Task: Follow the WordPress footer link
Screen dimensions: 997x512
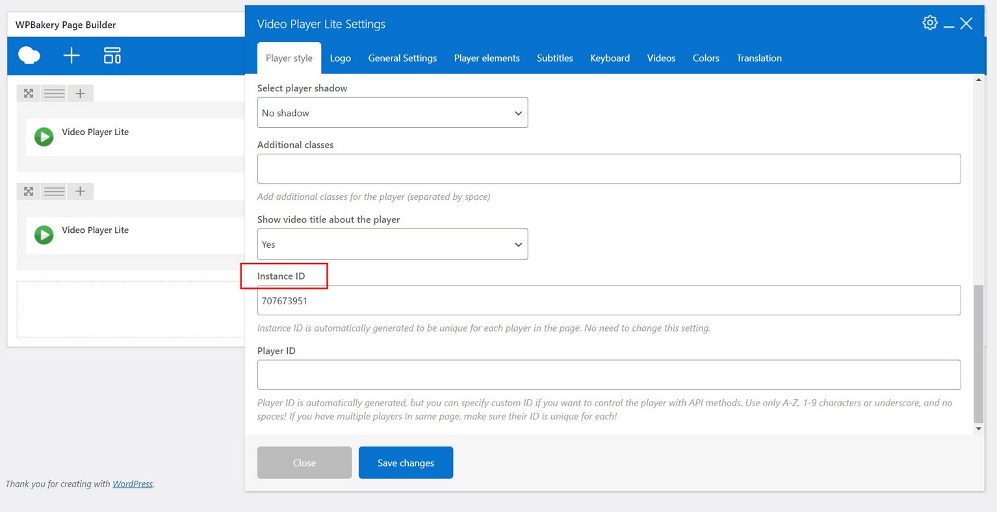Action: pos(133,484)
